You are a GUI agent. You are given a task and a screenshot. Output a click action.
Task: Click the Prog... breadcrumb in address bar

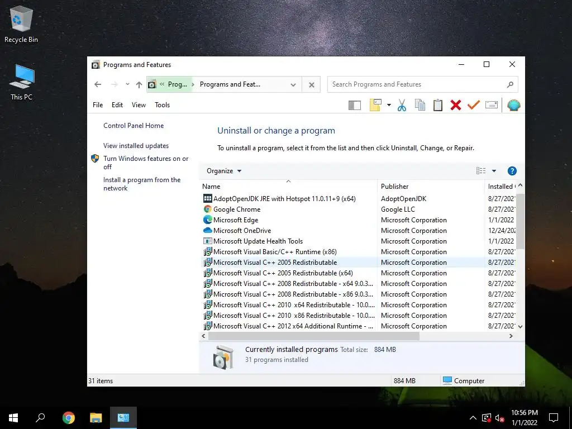(x=177, y=84)
